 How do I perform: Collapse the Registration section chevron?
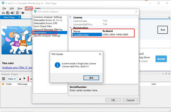click(x=70, y=27)
